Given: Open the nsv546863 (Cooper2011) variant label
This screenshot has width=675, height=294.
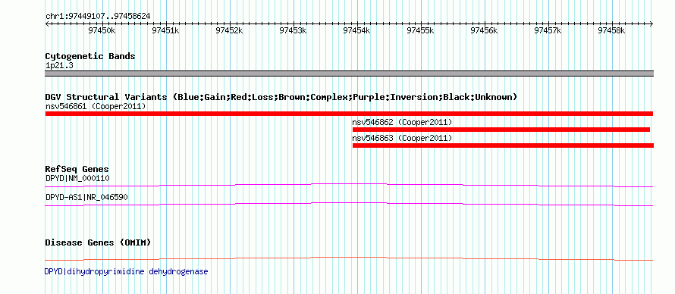Looking at the screenshot, I should [x=402, y=139].
